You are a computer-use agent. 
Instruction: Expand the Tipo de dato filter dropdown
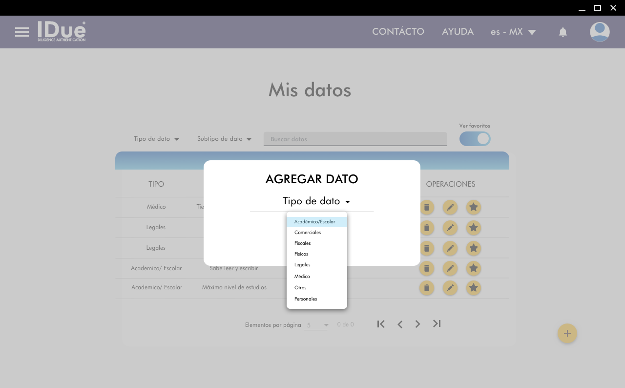[156, 139]
